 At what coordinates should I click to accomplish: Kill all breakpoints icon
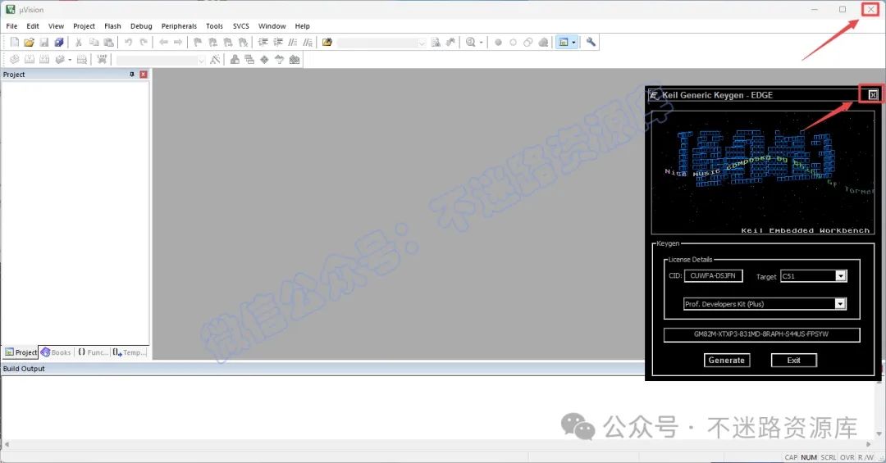coord(544,43)
